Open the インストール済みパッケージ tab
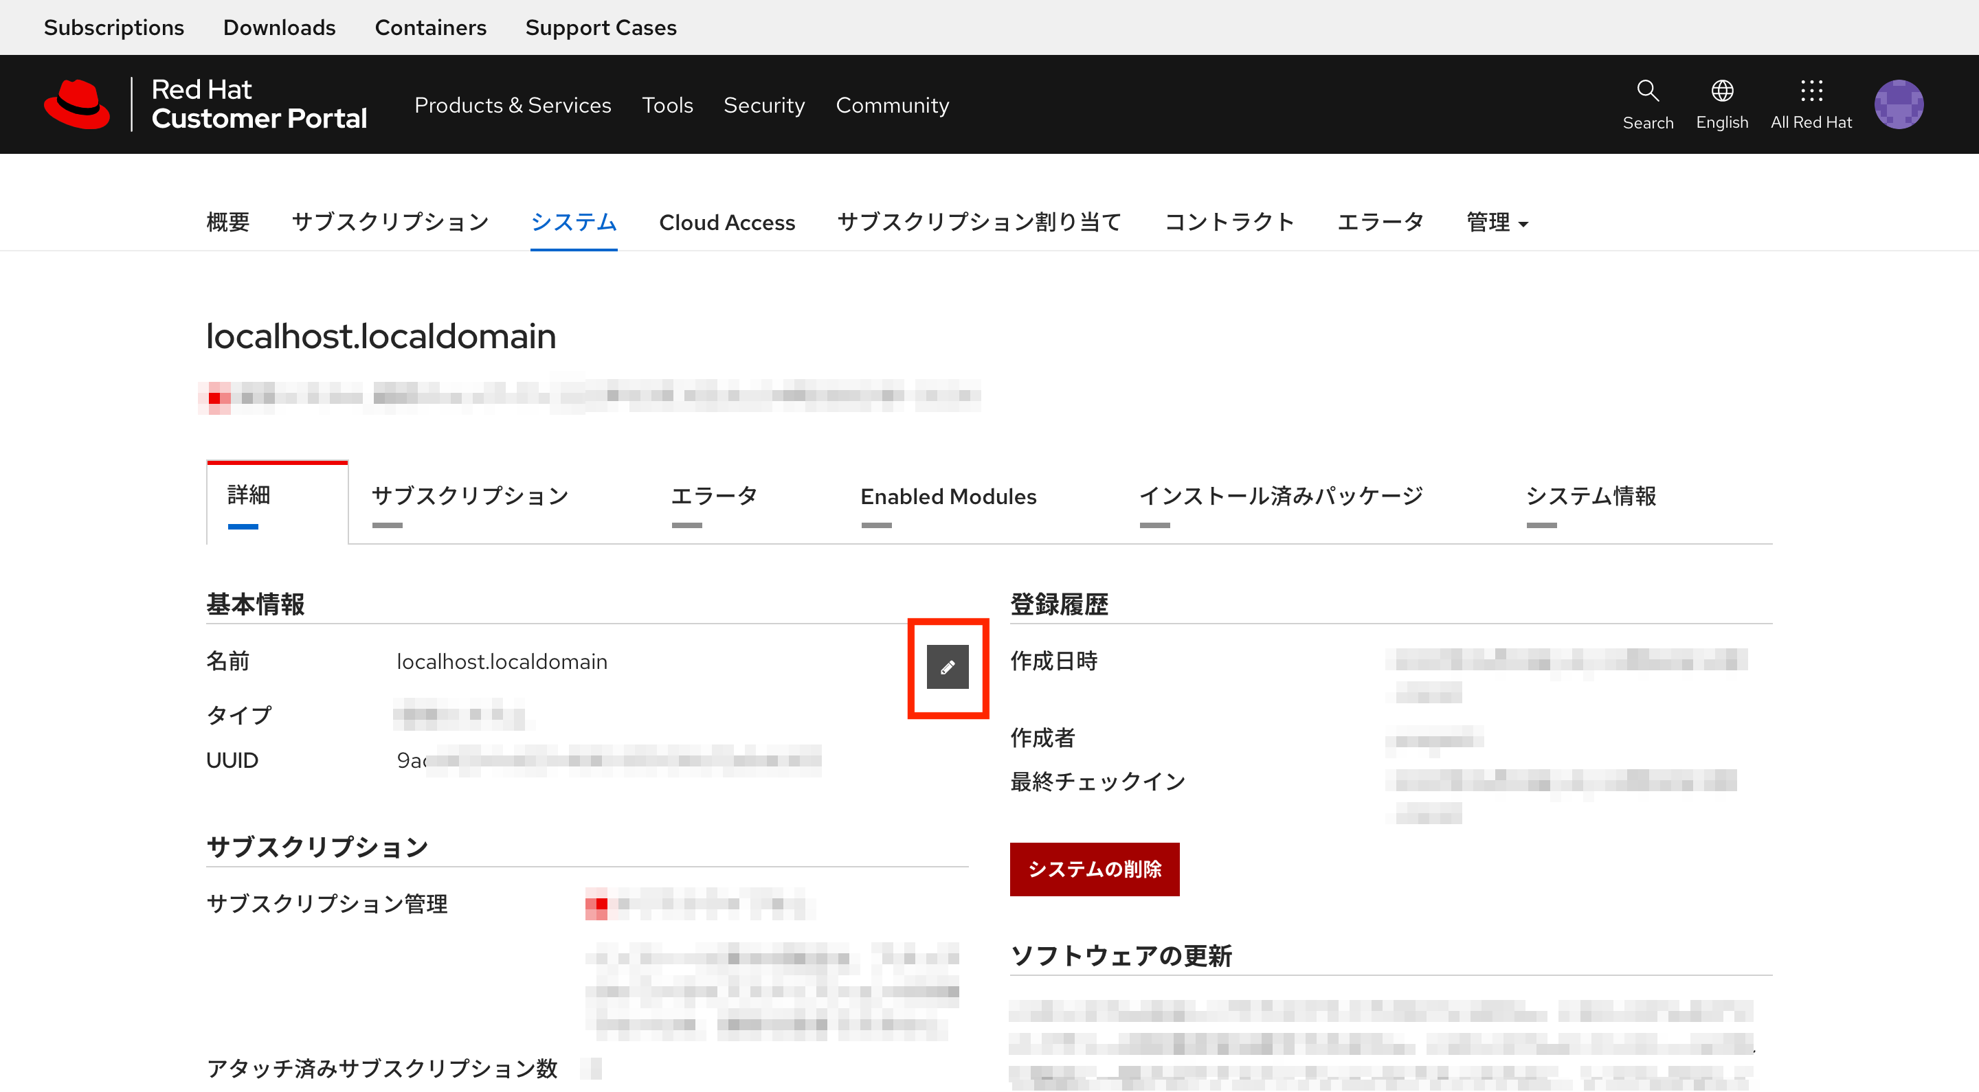Screen dimensions: 1979x1092 tap(1282, 497)
